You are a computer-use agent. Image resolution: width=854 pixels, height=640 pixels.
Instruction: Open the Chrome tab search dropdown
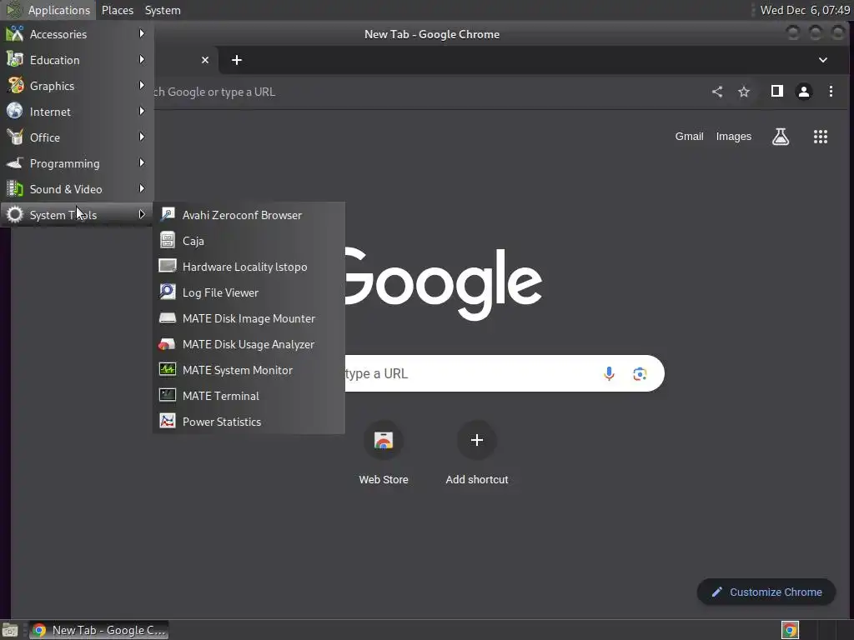tap(823, 60)
